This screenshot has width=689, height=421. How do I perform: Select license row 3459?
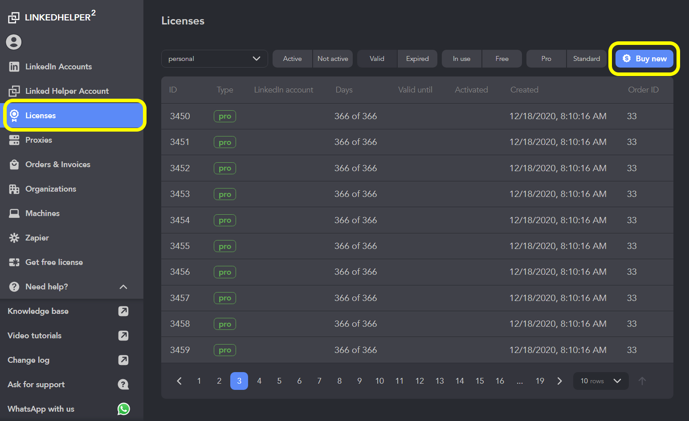click(417, 350)
